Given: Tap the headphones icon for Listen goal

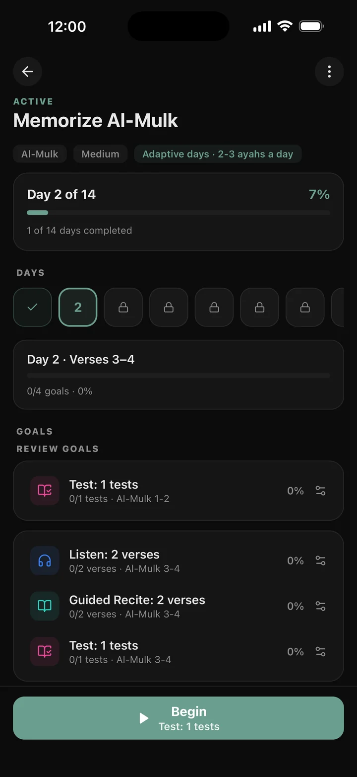Looking at the screenshot, I should tap(45, 561).
